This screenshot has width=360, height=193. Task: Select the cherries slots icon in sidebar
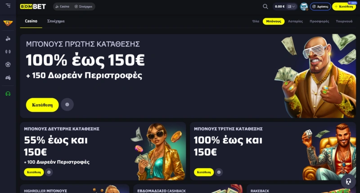point(8,39)
